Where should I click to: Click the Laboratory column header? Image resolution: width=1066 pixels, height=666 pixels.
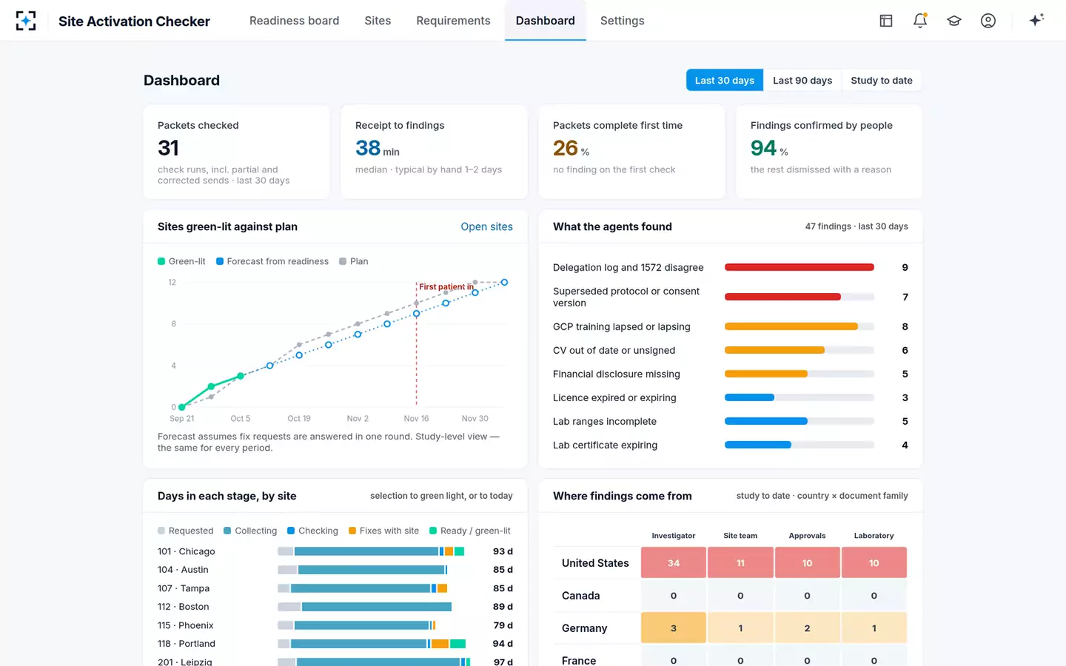click(x=874, y=536)
